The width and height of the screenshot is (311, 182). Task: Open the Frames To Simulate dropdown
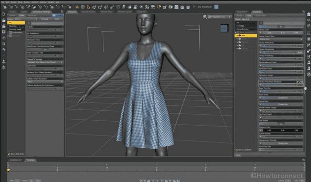pos(45,62)
